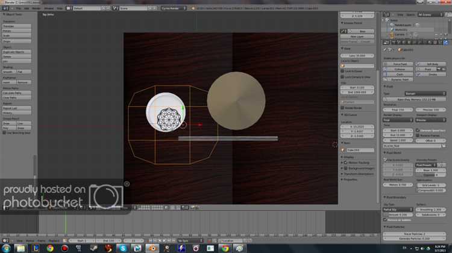Click the Duplicate Objects button

click(x=17, y=52)
